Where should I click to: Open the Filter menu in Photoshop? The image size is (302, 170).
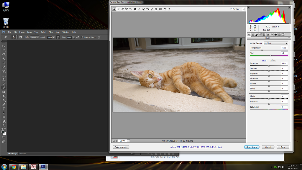pos(51,32)
